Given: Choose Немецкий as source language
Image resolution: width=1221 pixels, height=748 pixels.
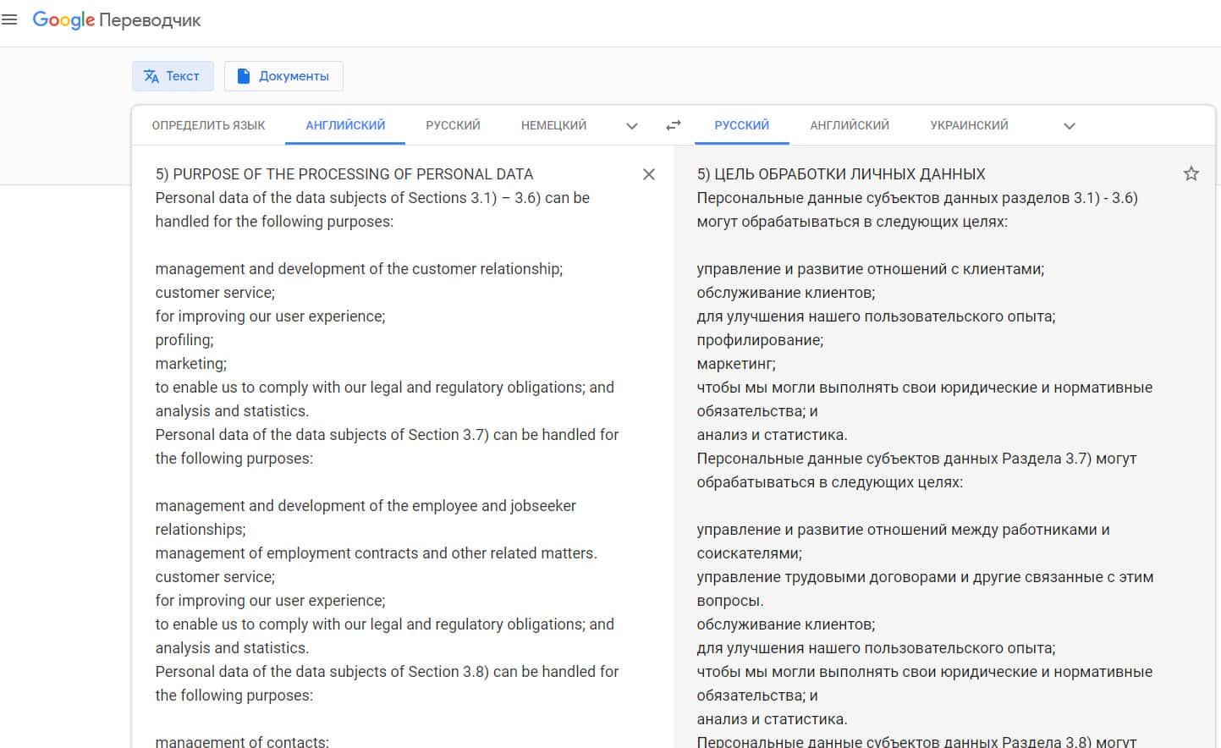Looking at the screenshot, I should coord(553,125).
